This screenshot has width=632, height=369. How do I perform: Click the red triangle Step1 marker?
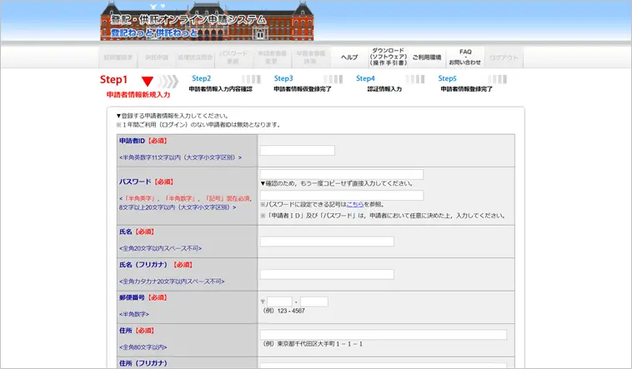pyautogui.click(x=147, y=82)
